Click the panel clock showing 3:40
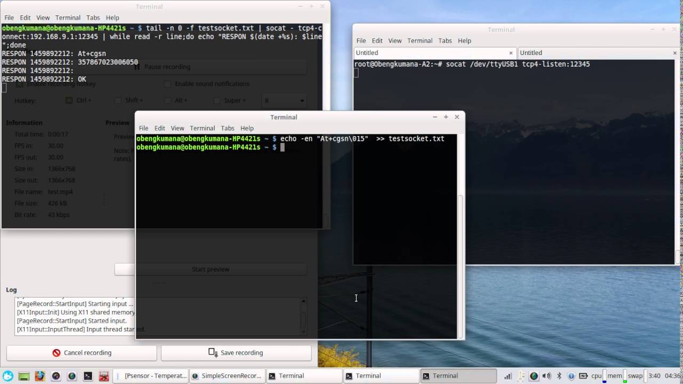683x384 pixels. [x=654, y=376]
